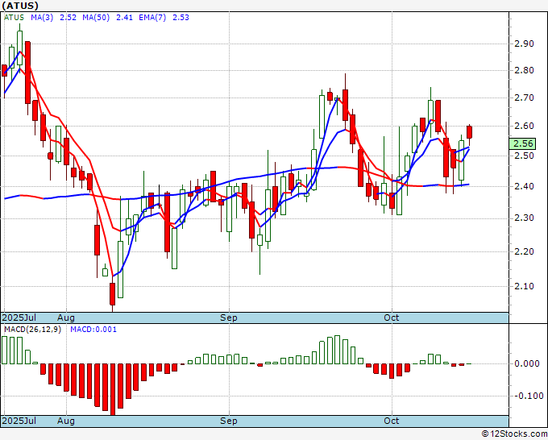This screenshot has width=548, height=440.
Task: Click 2025Jul on price chart date axis
Action: click(x=19, y=318)
